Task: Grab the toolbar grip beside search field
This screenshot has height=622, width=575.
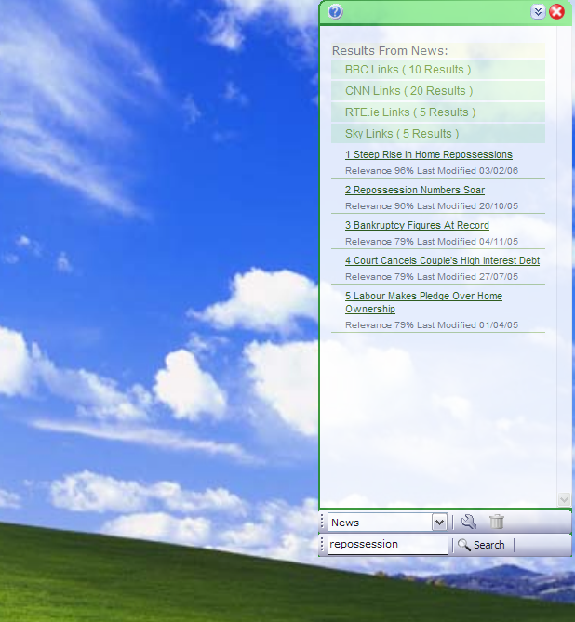Action: coord(322,545)
